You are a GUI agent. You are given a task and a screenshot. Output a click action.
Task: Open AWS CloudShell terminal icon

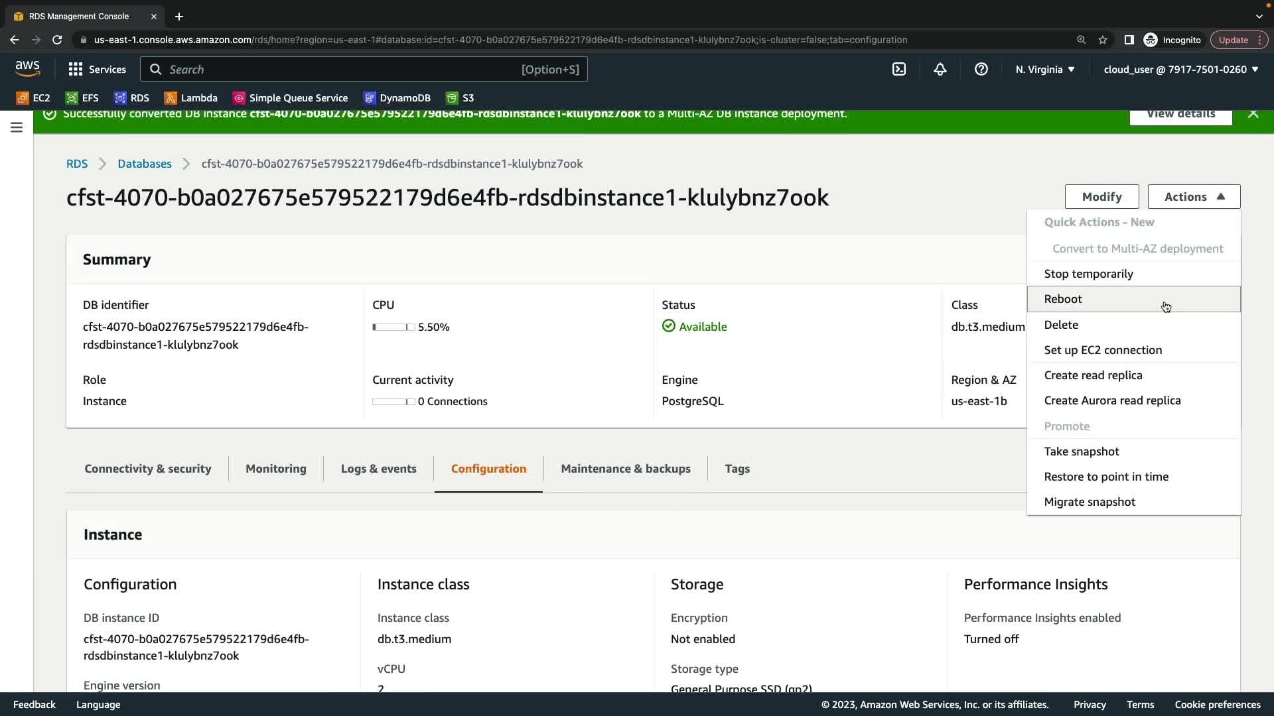899,69
